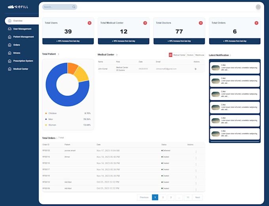The image size is (269, 206).
Task: Add a doctor via Total Doctors plus
Action: (201, 23)
